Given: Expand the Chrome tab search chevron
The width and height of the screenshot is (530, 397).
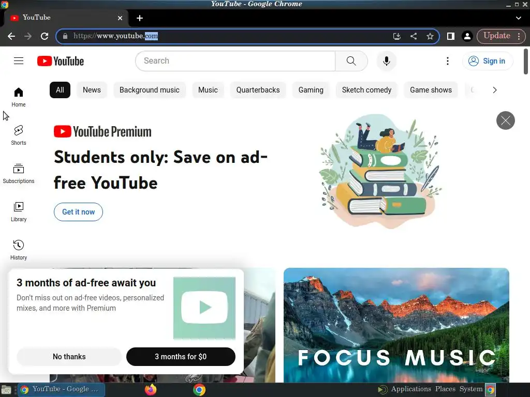Looking at the screenshot, I should (519, 18).
